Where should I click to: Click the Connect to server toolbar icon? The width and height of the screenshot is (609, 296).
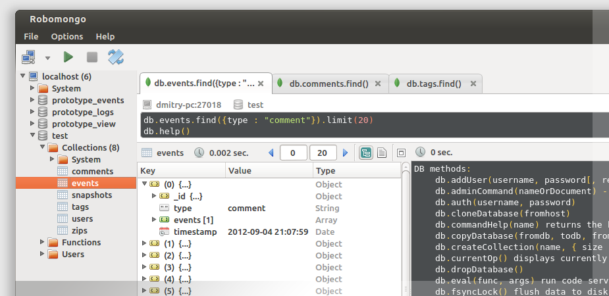[28, 57]
